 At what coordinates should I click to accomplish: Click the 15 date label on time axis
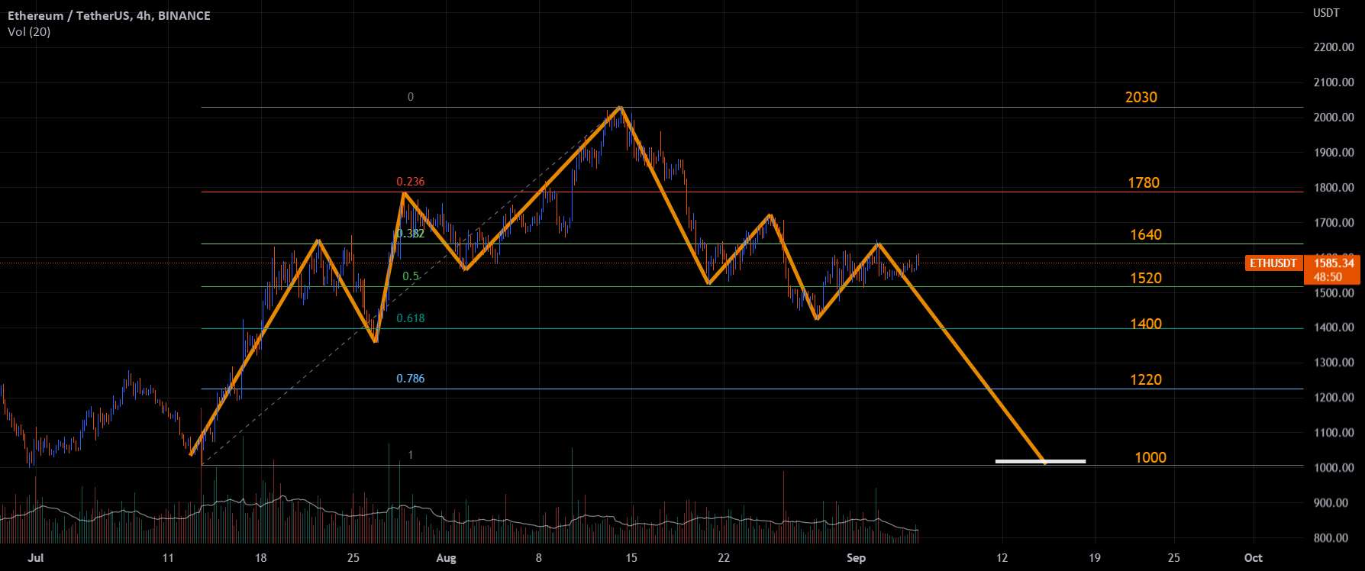point(631,558)
